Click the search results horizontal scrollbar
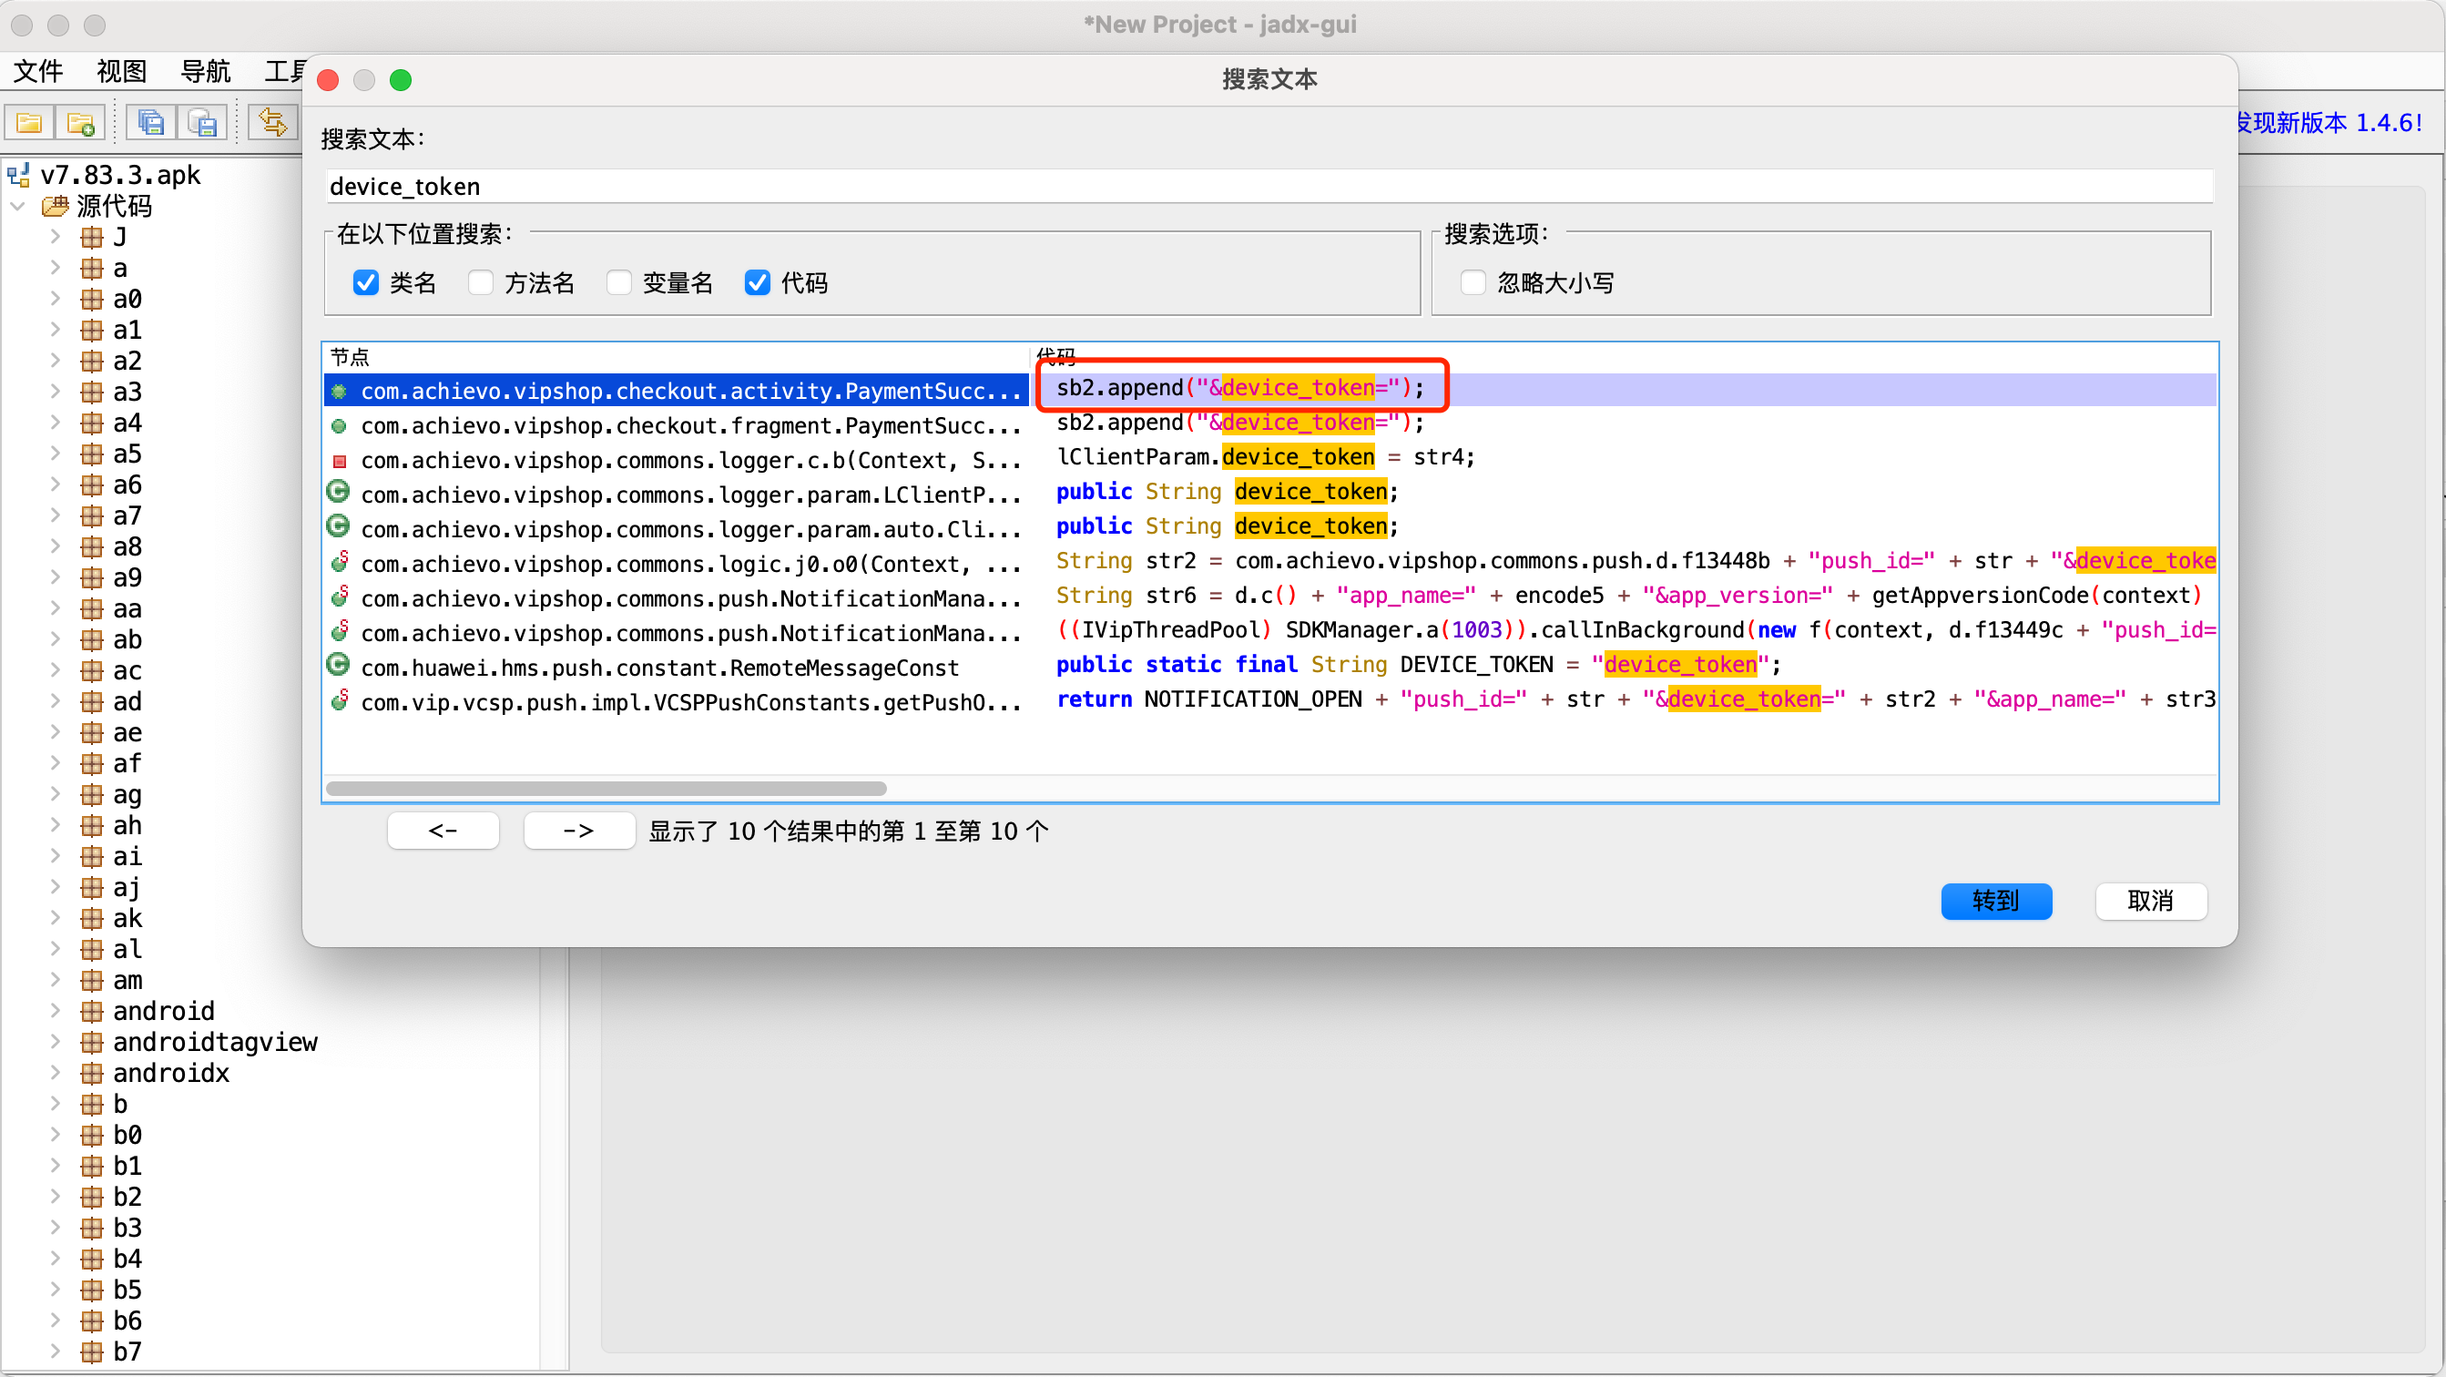 tap(606, 788)
